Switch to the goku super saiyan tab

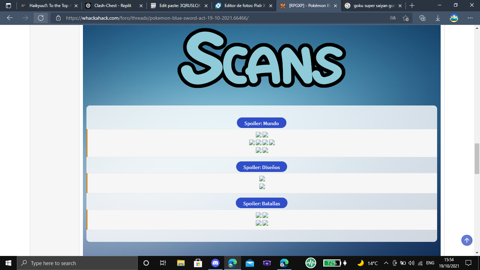coord(372,6)
